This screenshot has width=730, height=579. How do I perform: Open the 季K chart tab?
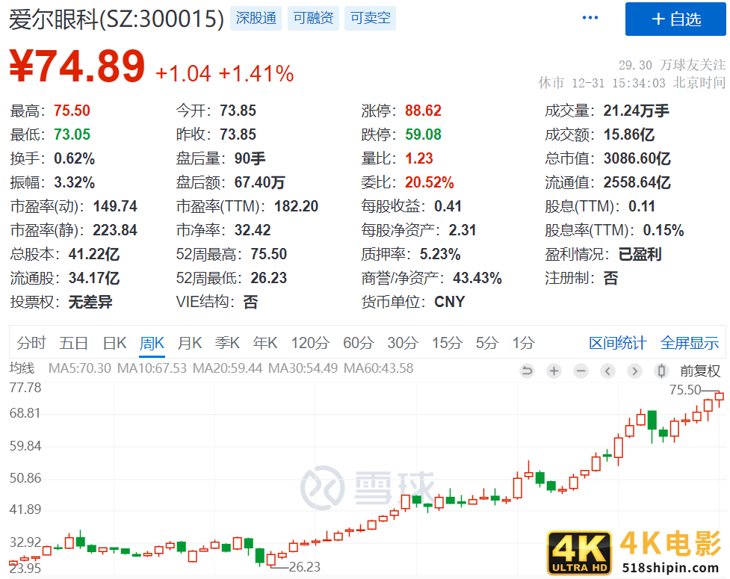point(227,343)
